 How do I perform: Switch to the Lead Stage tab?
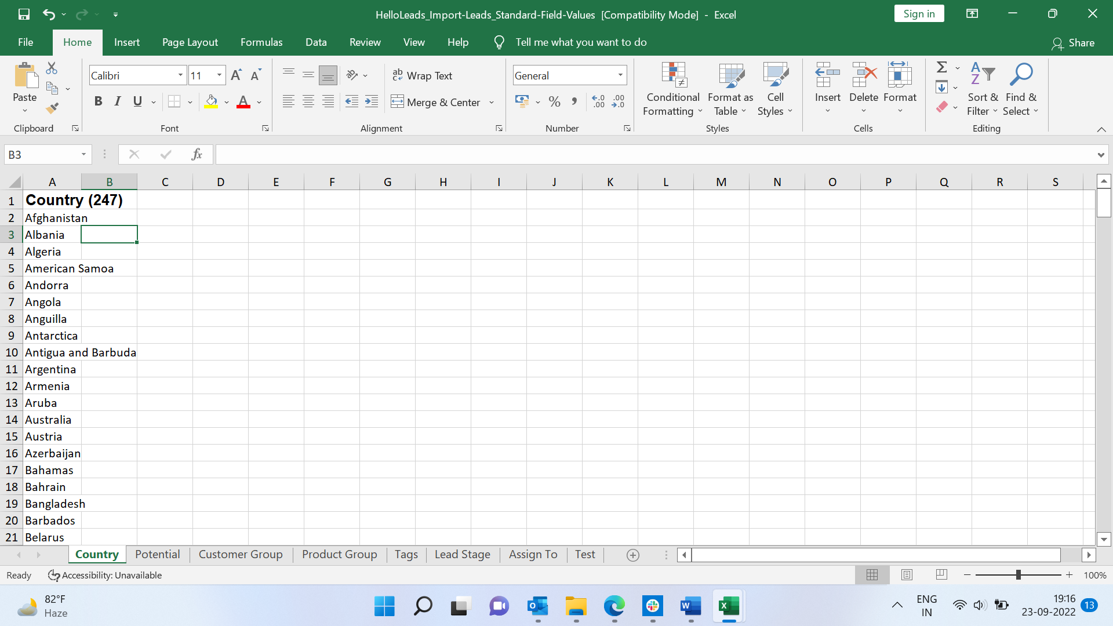pos(463,555)
